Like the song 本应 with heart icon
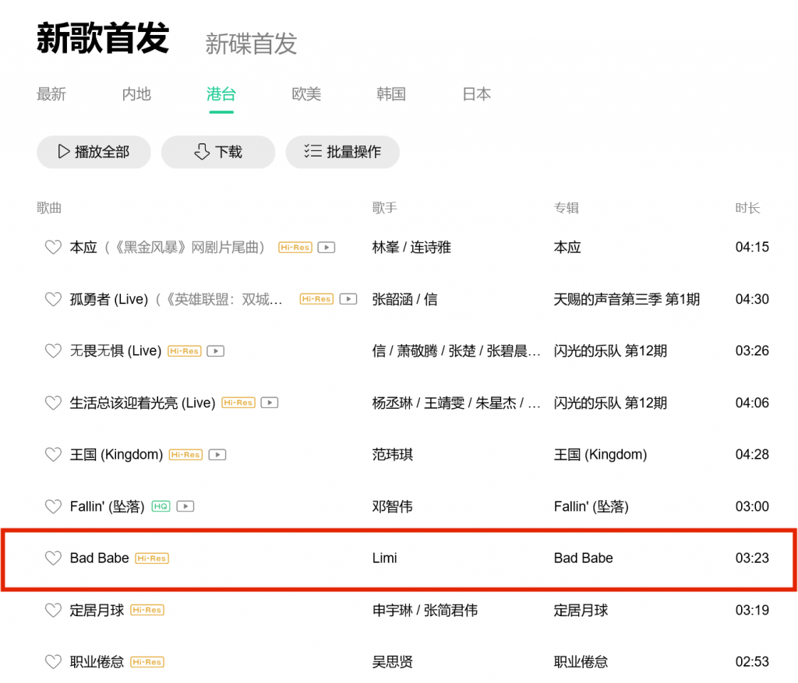 [53, 248]
